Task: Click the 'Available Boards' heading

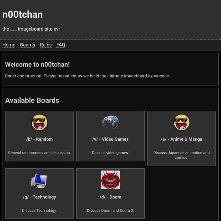Action: [32, 100]
